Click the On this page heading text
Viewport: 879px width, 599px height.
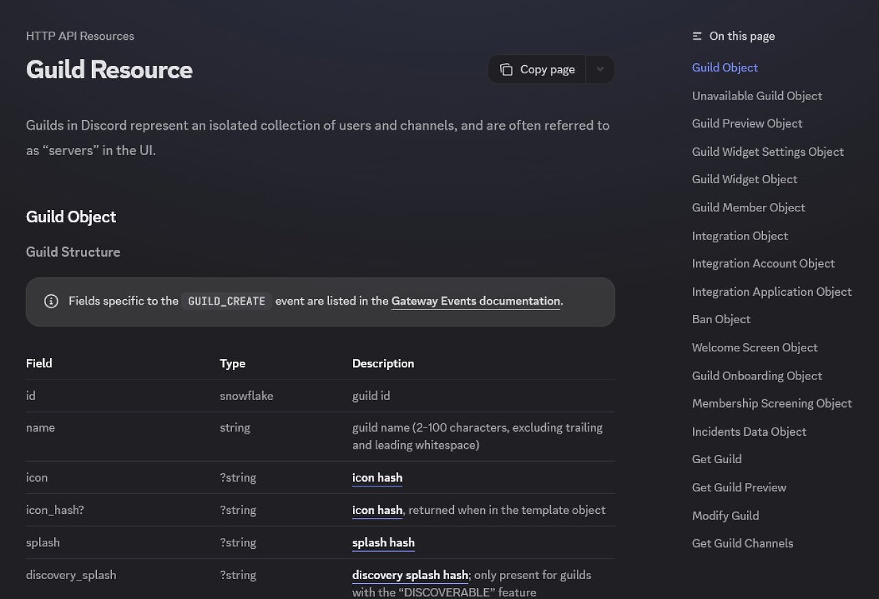[x=742, y=36]
